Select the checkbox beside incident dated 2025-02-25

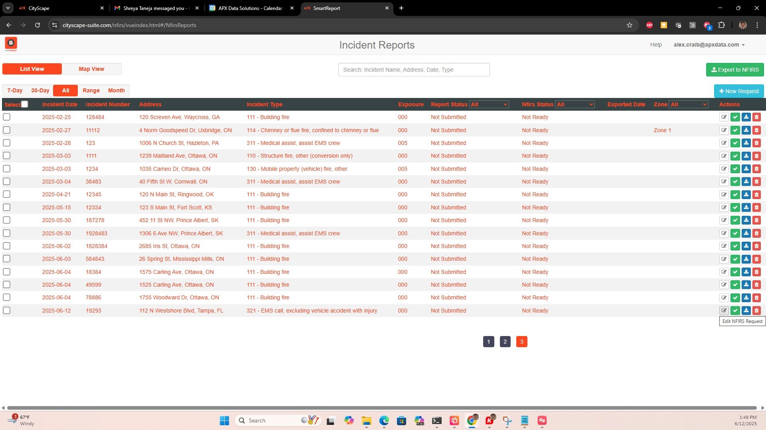6,117
